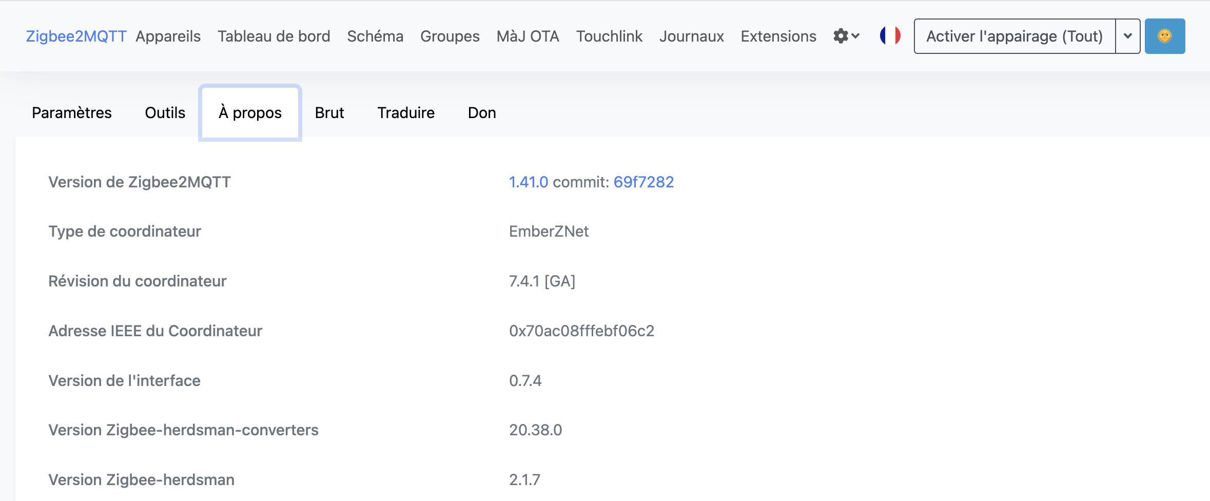
Task: Open MàJ OTA page
Action: 528,36
